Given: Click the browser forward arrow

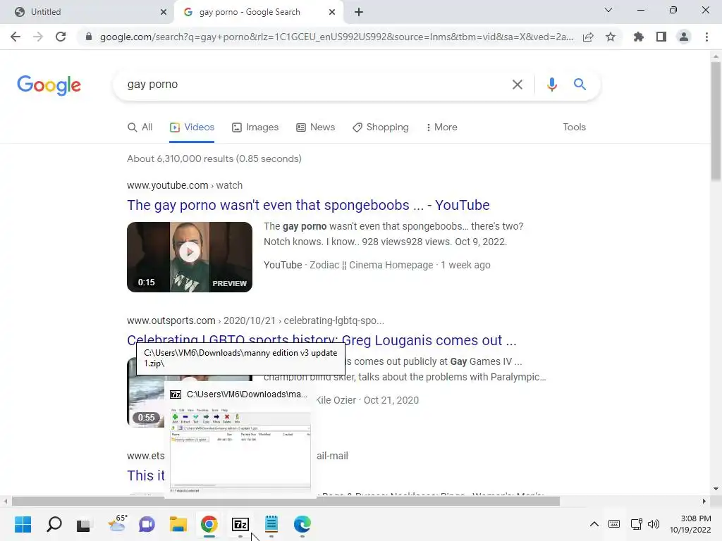Looking at the screenshot, I should click(x=38, y=37).
